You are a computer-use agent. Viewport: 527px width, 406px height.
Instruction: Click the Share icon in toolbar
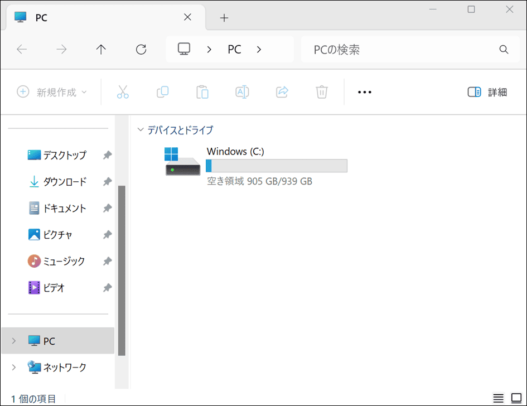tap(282, 92)
